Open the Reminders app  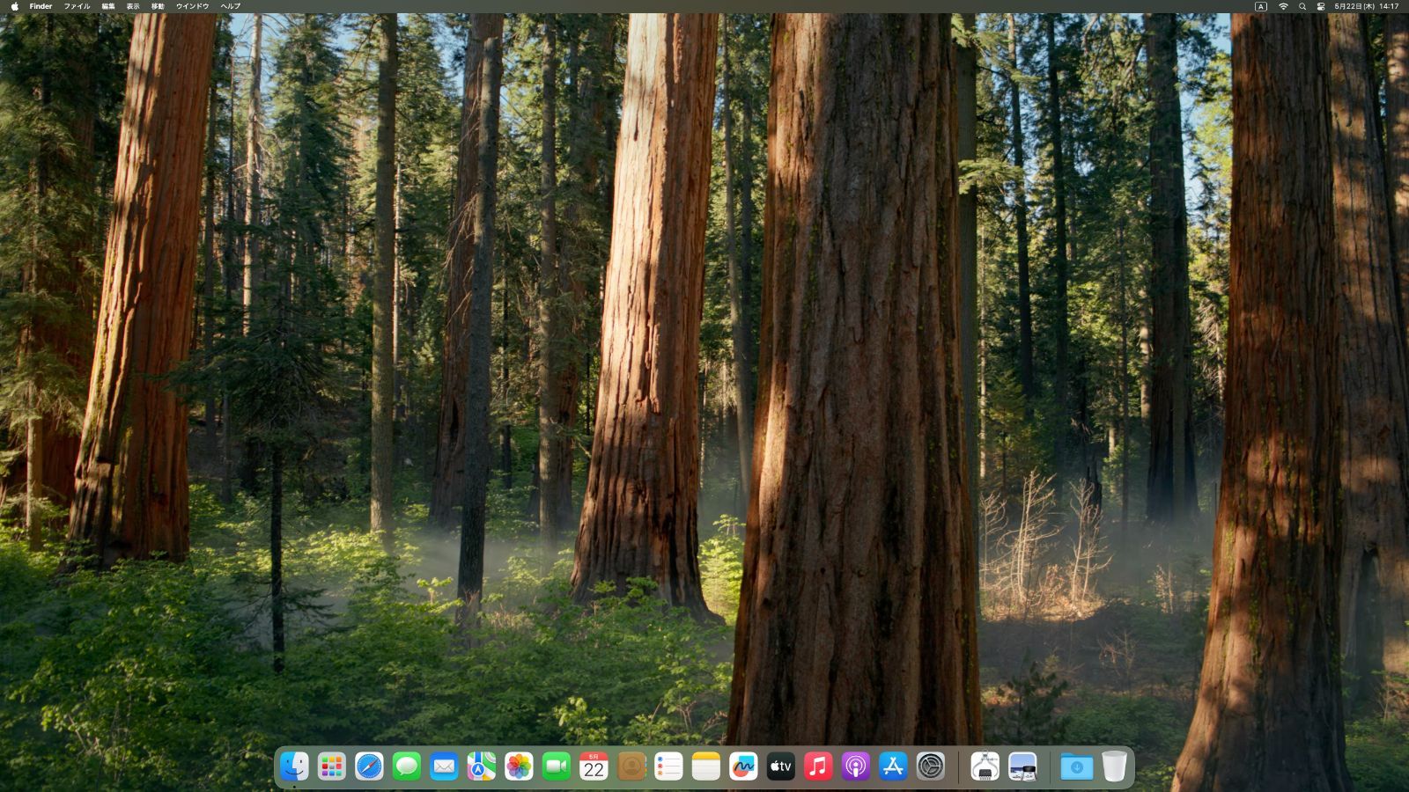point(668,766)
